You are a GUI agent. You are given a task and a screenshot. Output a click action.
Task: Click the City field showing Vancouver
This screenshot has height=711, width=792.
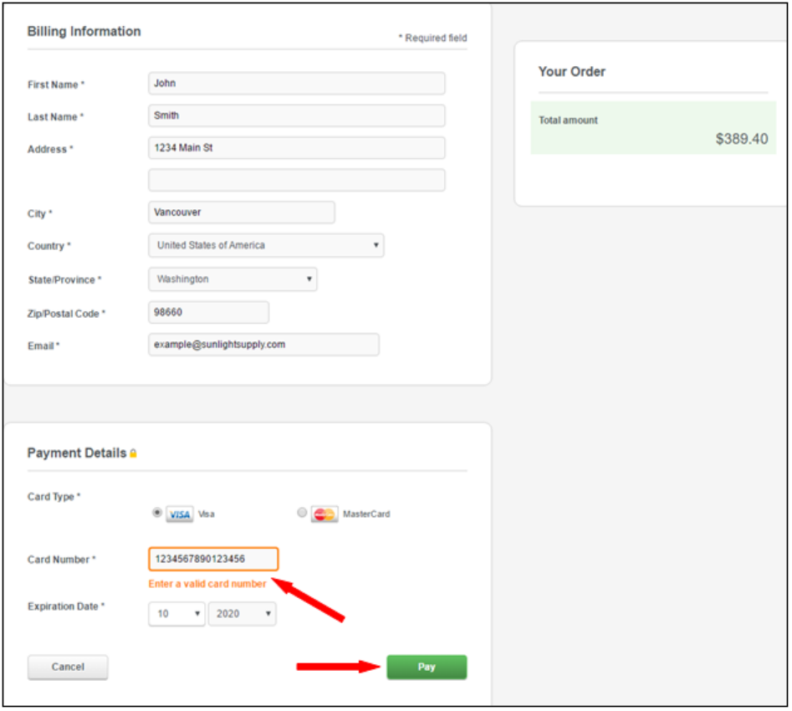pos(241,212)
